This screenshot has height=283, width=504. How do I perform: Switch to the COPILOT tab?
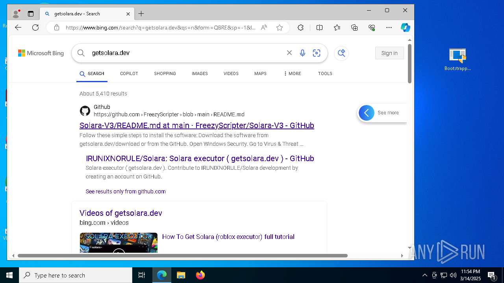click(x=129, y=74)
